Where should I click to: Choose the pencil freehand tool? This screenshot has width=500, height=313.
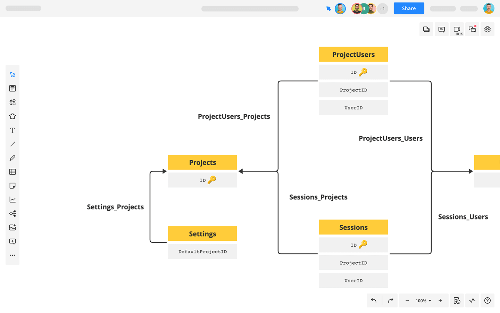12,158
